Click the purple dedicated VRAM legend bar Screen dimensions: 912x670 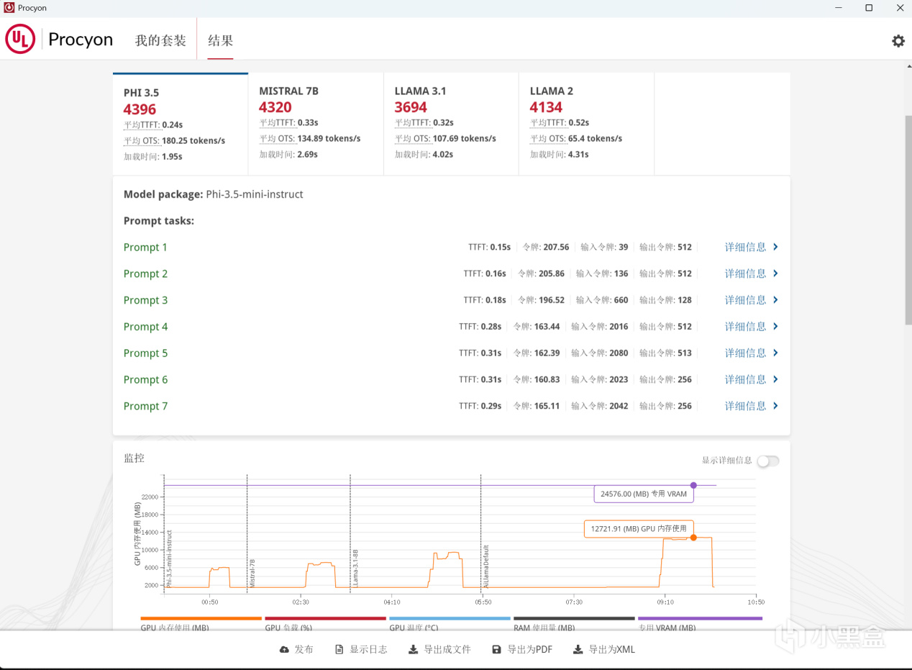(700, 618)
